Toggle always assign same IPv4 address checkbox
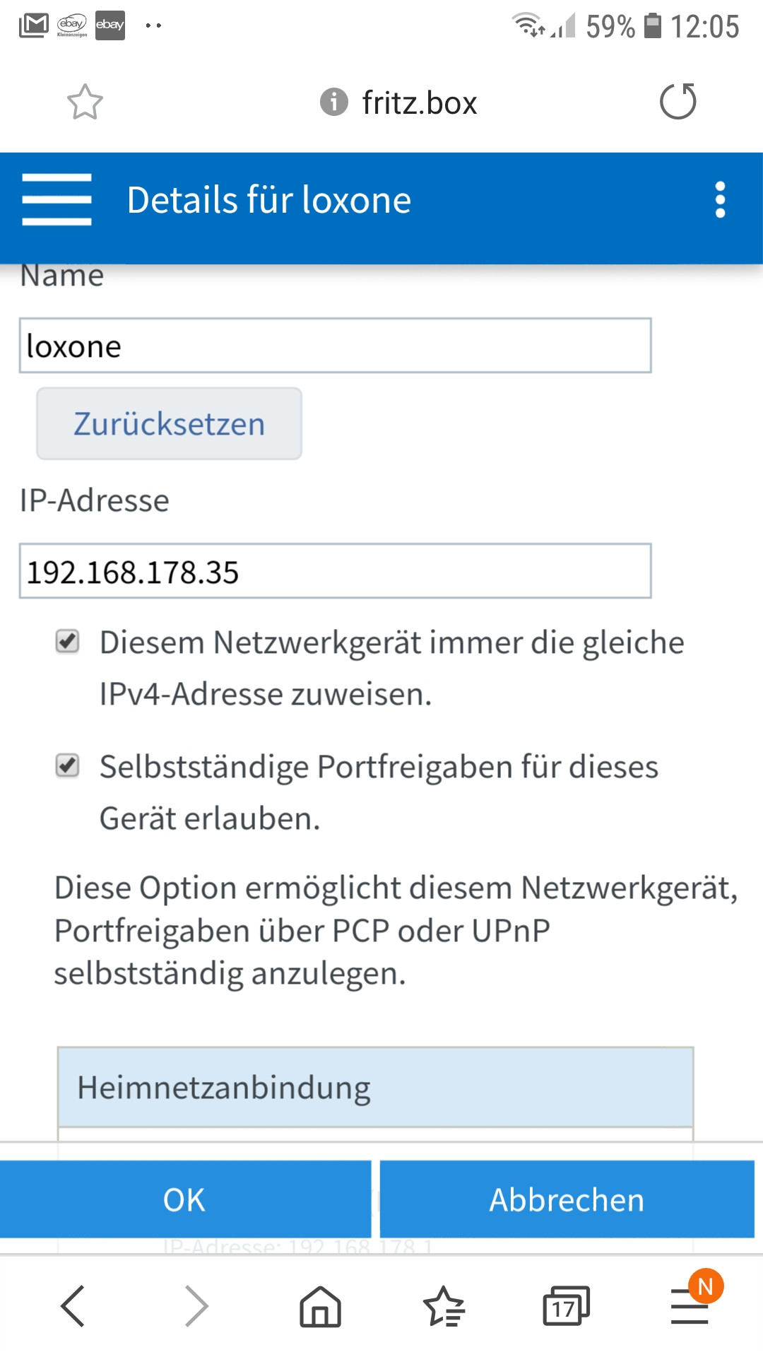Screen dimensions: 763x1357 (x=68, y=642)
